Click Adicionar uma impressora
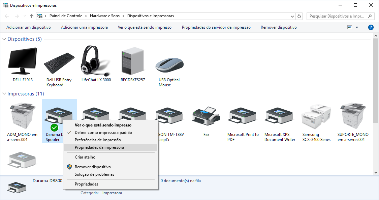Viewport: 379px width, 200px height. point(84,27)
